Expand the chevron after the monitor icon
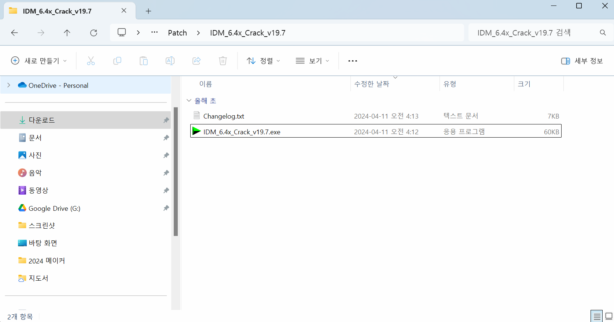This screenshot has width=614, height=322. tap(138, 33)
